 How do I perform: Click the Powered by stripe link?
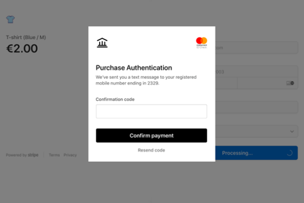click(22, 155)
